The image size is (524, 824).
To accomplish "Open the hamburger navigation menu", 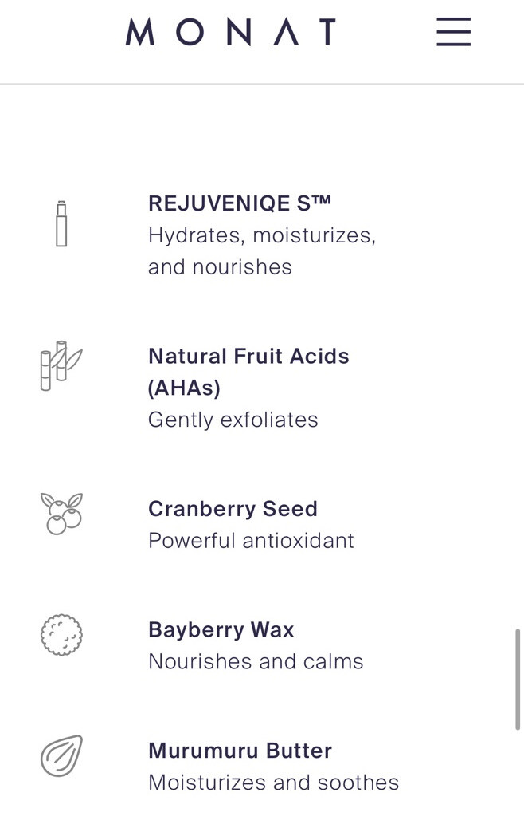I will (453, 32).
